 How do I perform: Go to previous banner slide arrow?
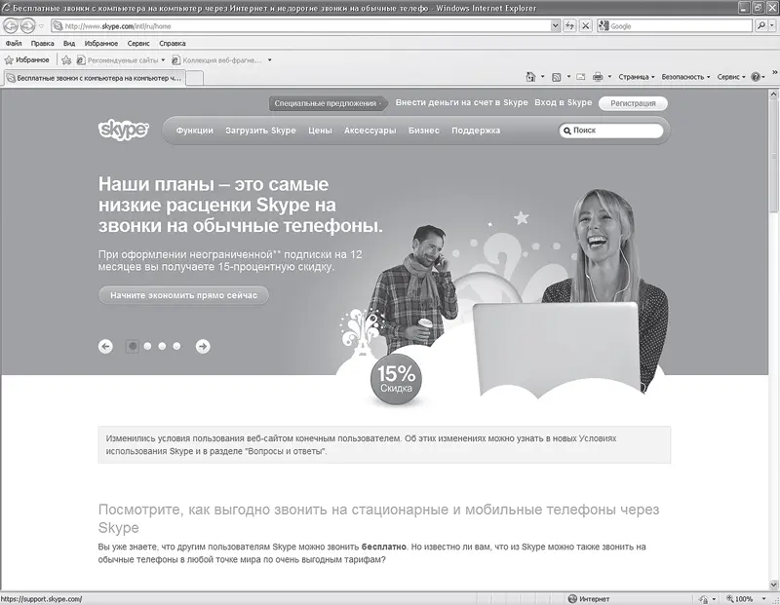coord(106,346)
